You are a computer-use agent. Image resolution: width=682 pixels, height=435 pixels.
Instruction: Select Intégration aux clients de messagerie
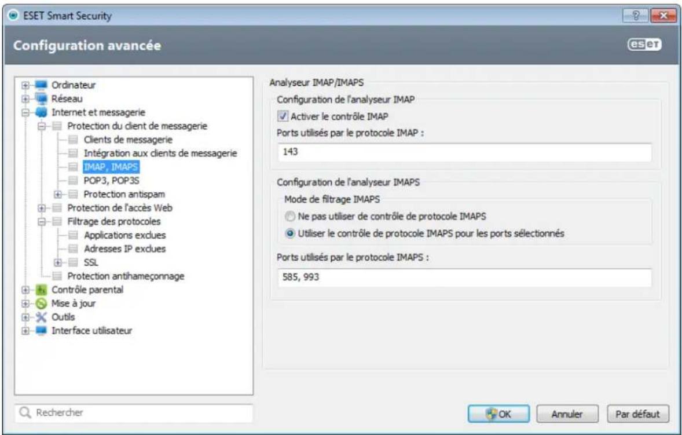pos(160,153)
